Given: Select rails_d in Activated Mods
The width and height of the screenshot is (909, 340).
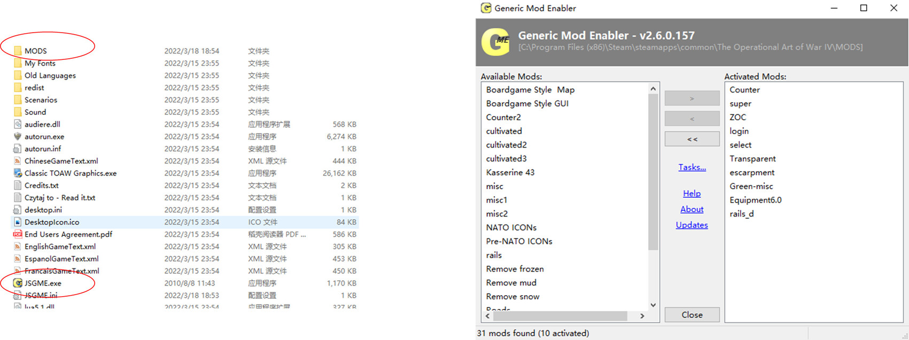Looking at the screenshot, I should (x=742, y=214).
